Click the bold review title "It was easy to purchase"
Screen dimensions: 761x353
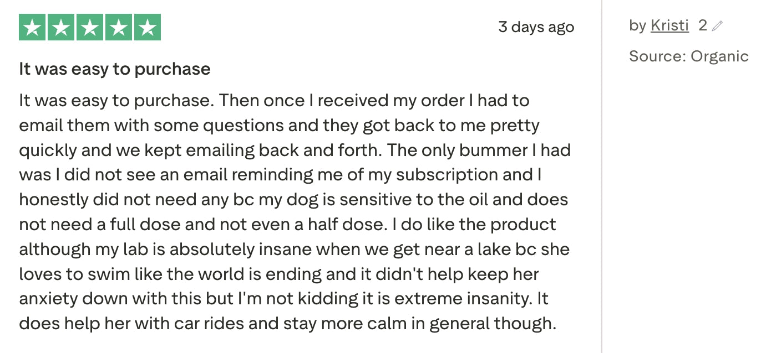click(x=115, y=69)
